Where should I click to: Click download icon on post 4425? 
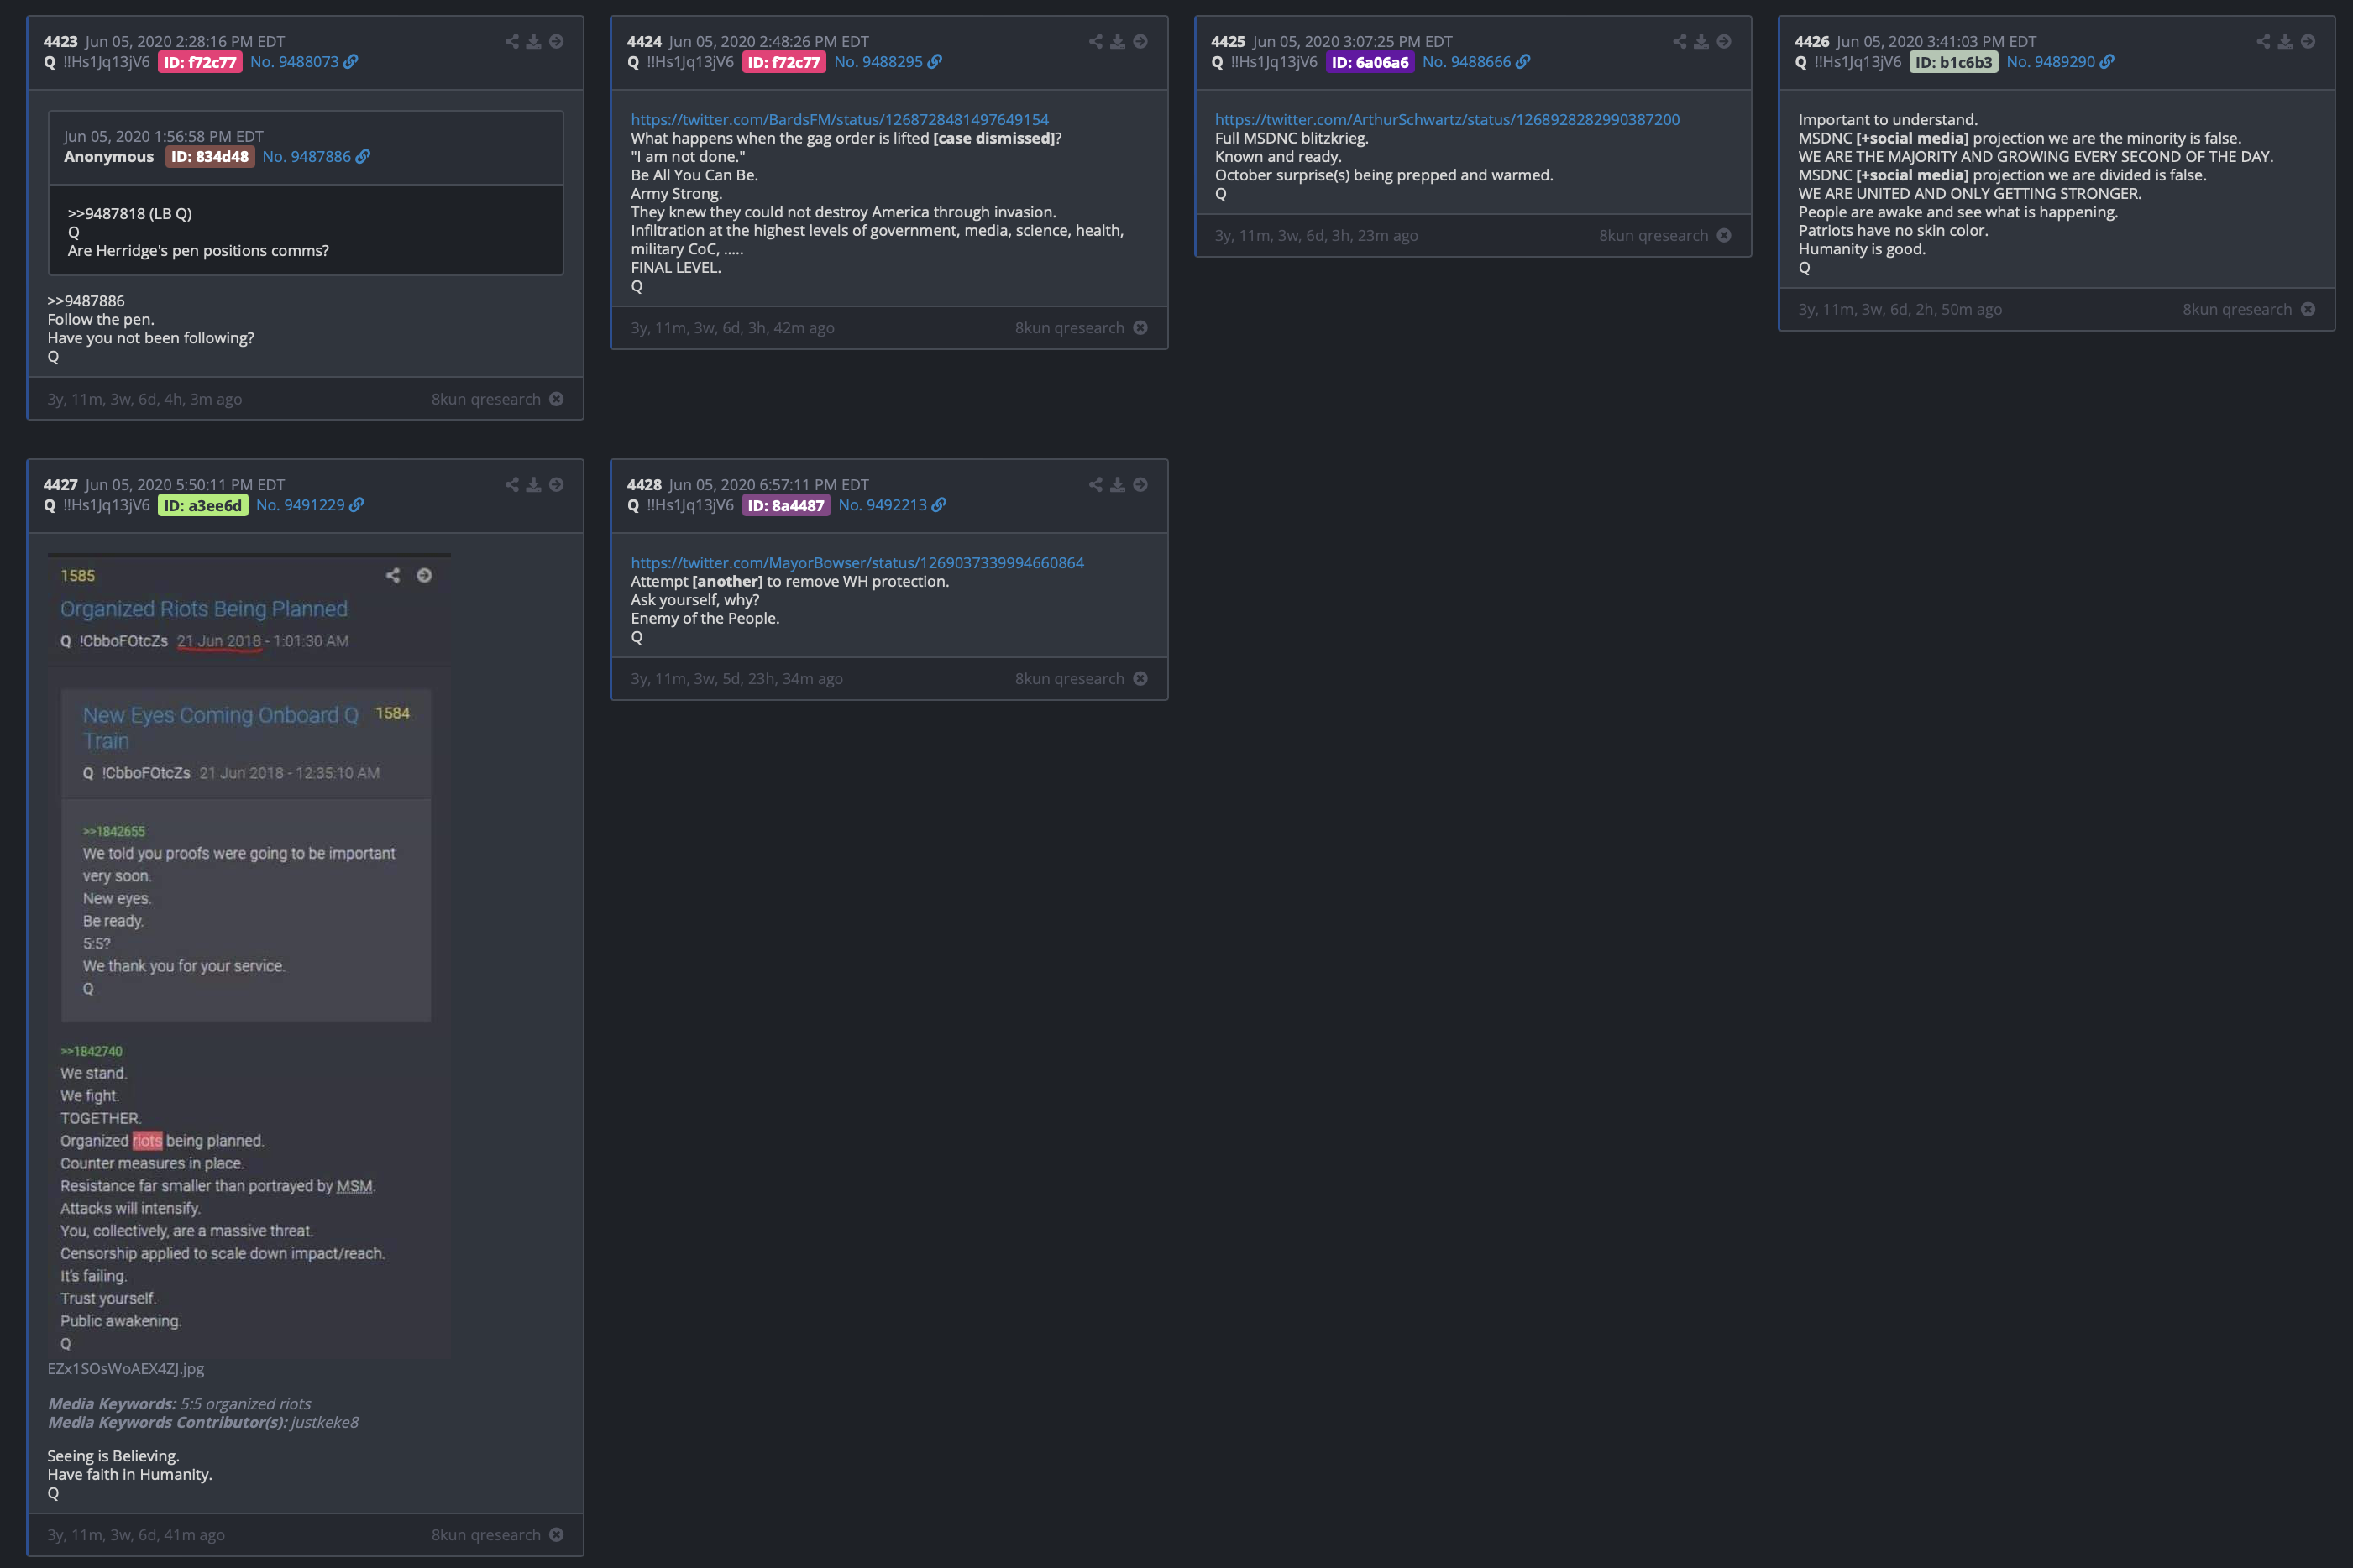point(1701,41)
